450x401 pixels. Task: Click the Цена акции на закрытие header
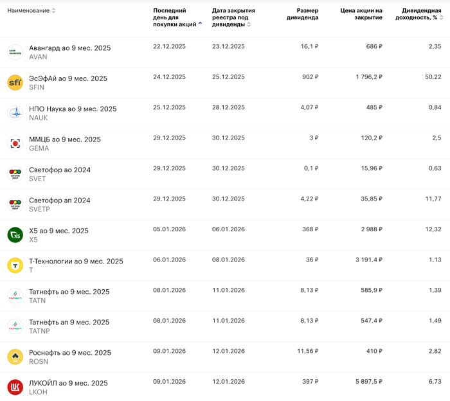coord(361,14)
